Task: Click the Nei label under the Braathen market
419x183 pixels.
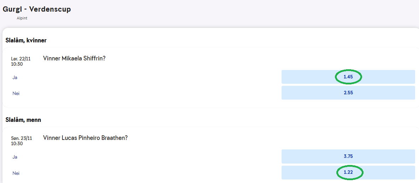Action: pyautogui.click(x=16, y=173)
